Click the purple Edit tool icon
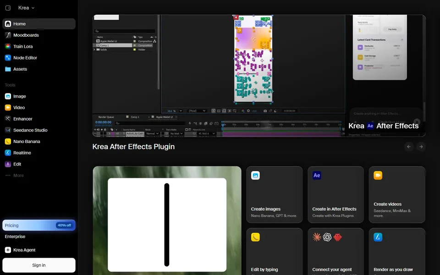The image size is (440, 275). (x=8, y=164)
